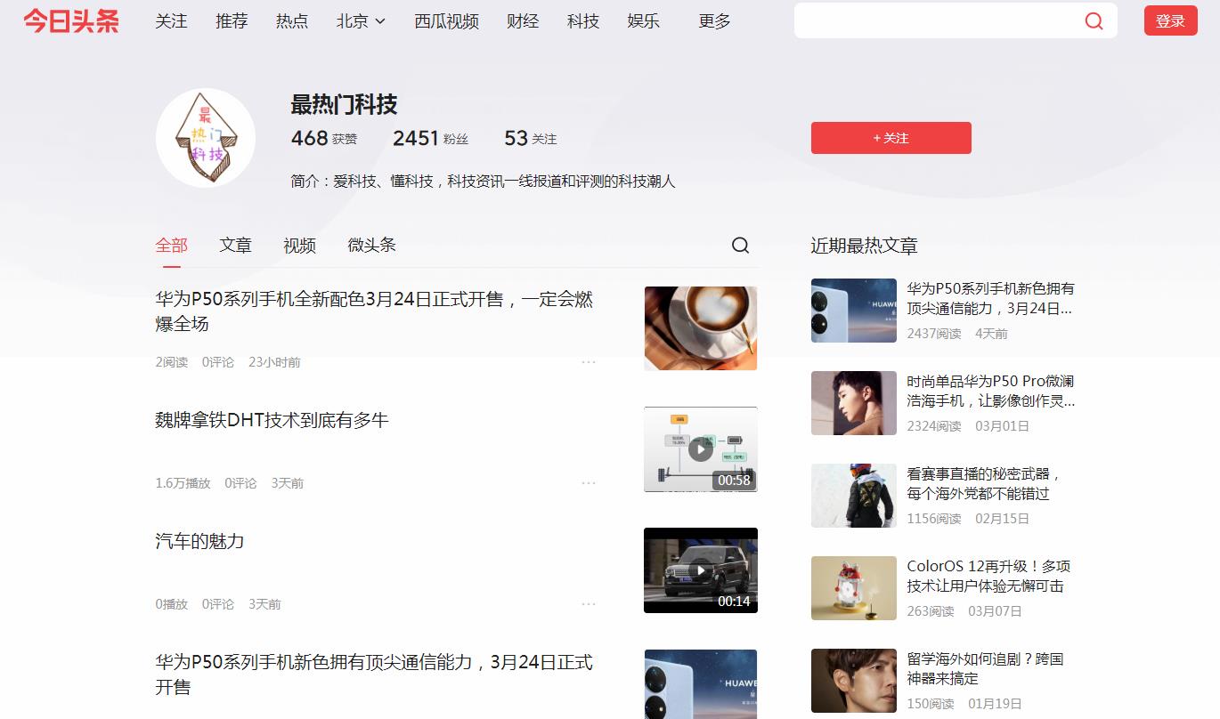Open the more-options dots for the 汽车的魅力 video
1220x719 pixels.
pos(589,604)
